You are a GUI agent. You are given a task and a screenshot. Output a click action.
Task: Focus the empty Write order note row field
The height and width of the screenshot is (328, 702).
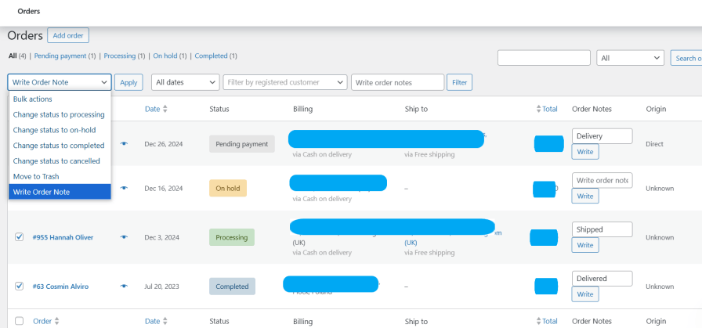point(602,180)
